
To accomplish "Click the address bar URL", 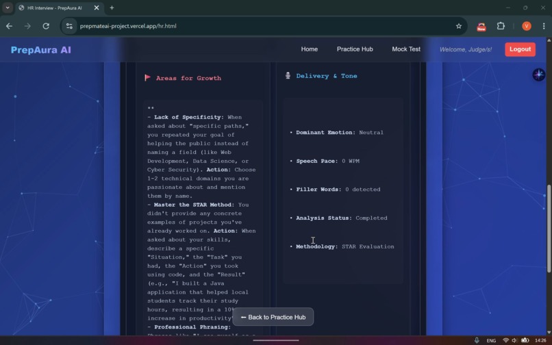I will [128, 26].
